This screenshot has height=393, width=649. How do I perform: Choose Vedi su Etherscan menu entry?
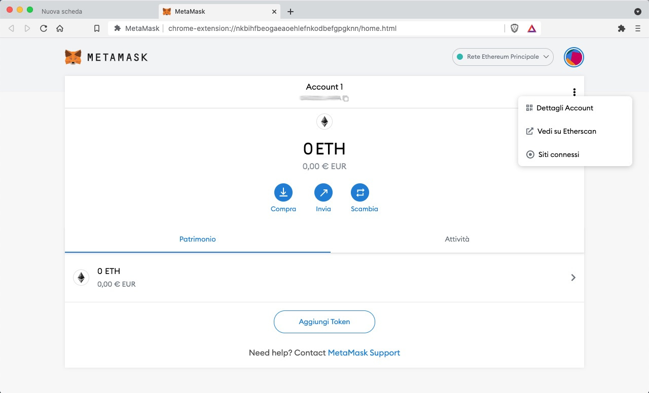pyautogui.click(x=575, y=131)
